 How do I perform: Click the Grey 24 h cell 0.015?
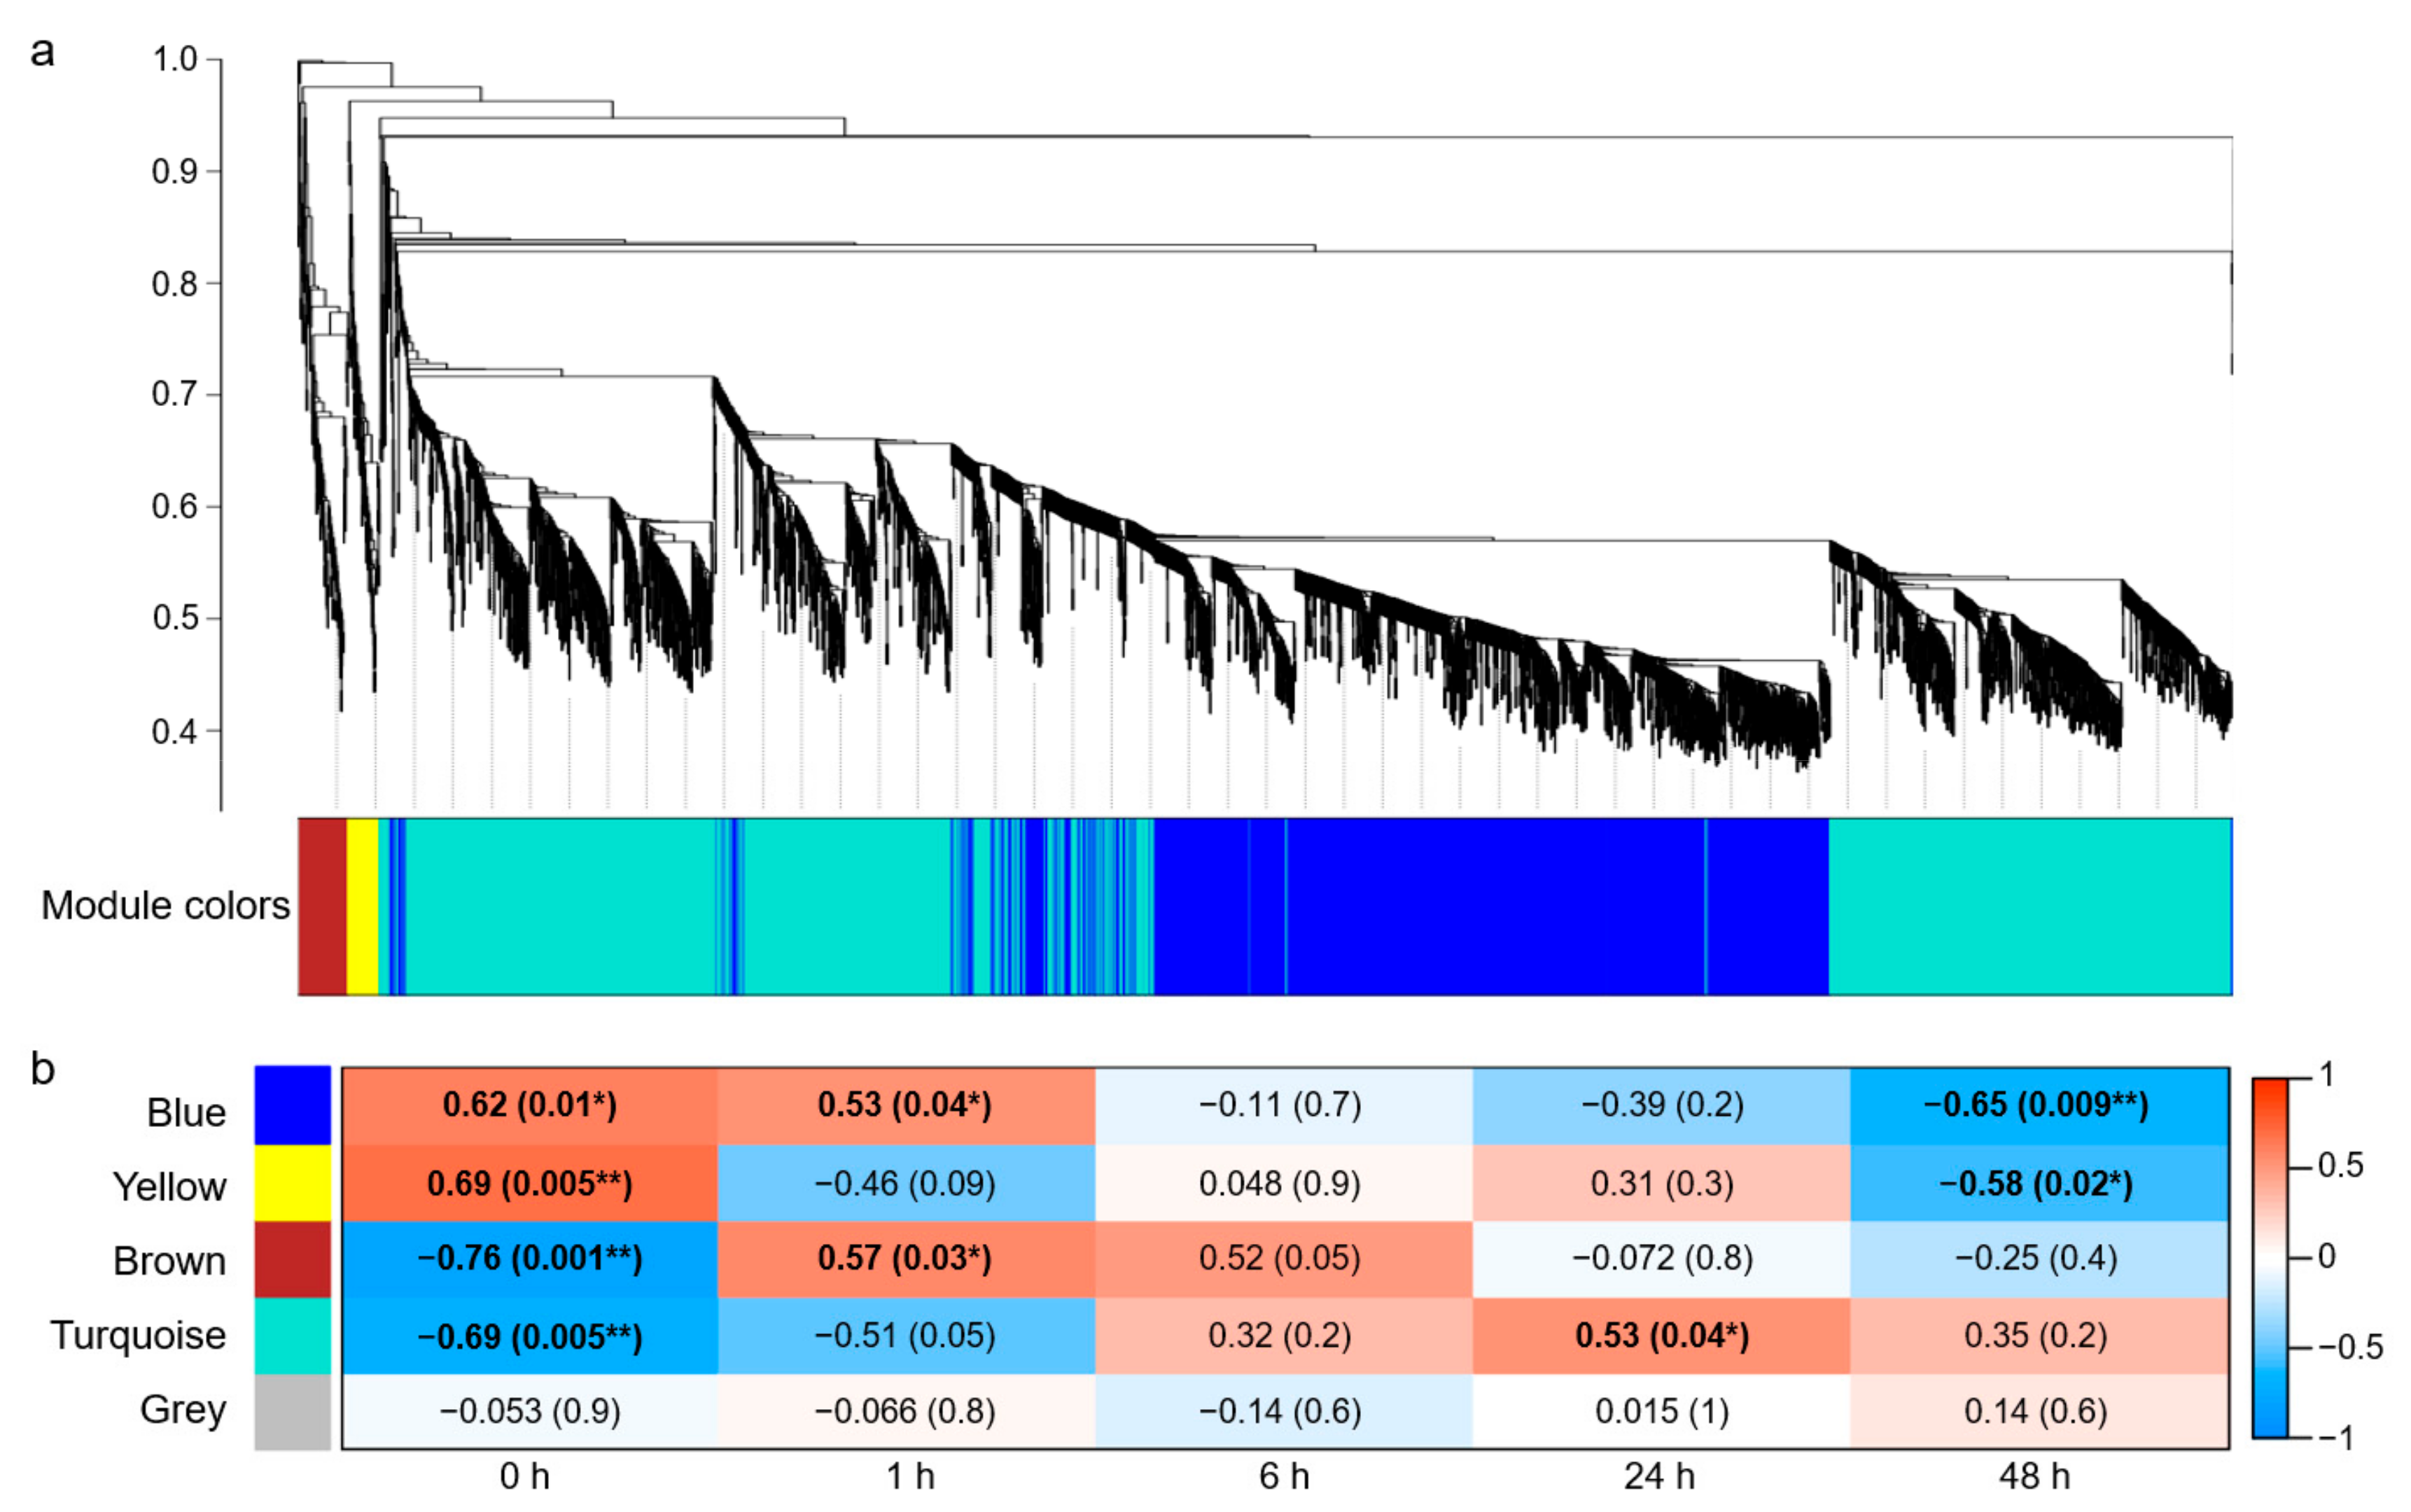[1662, 1411]
